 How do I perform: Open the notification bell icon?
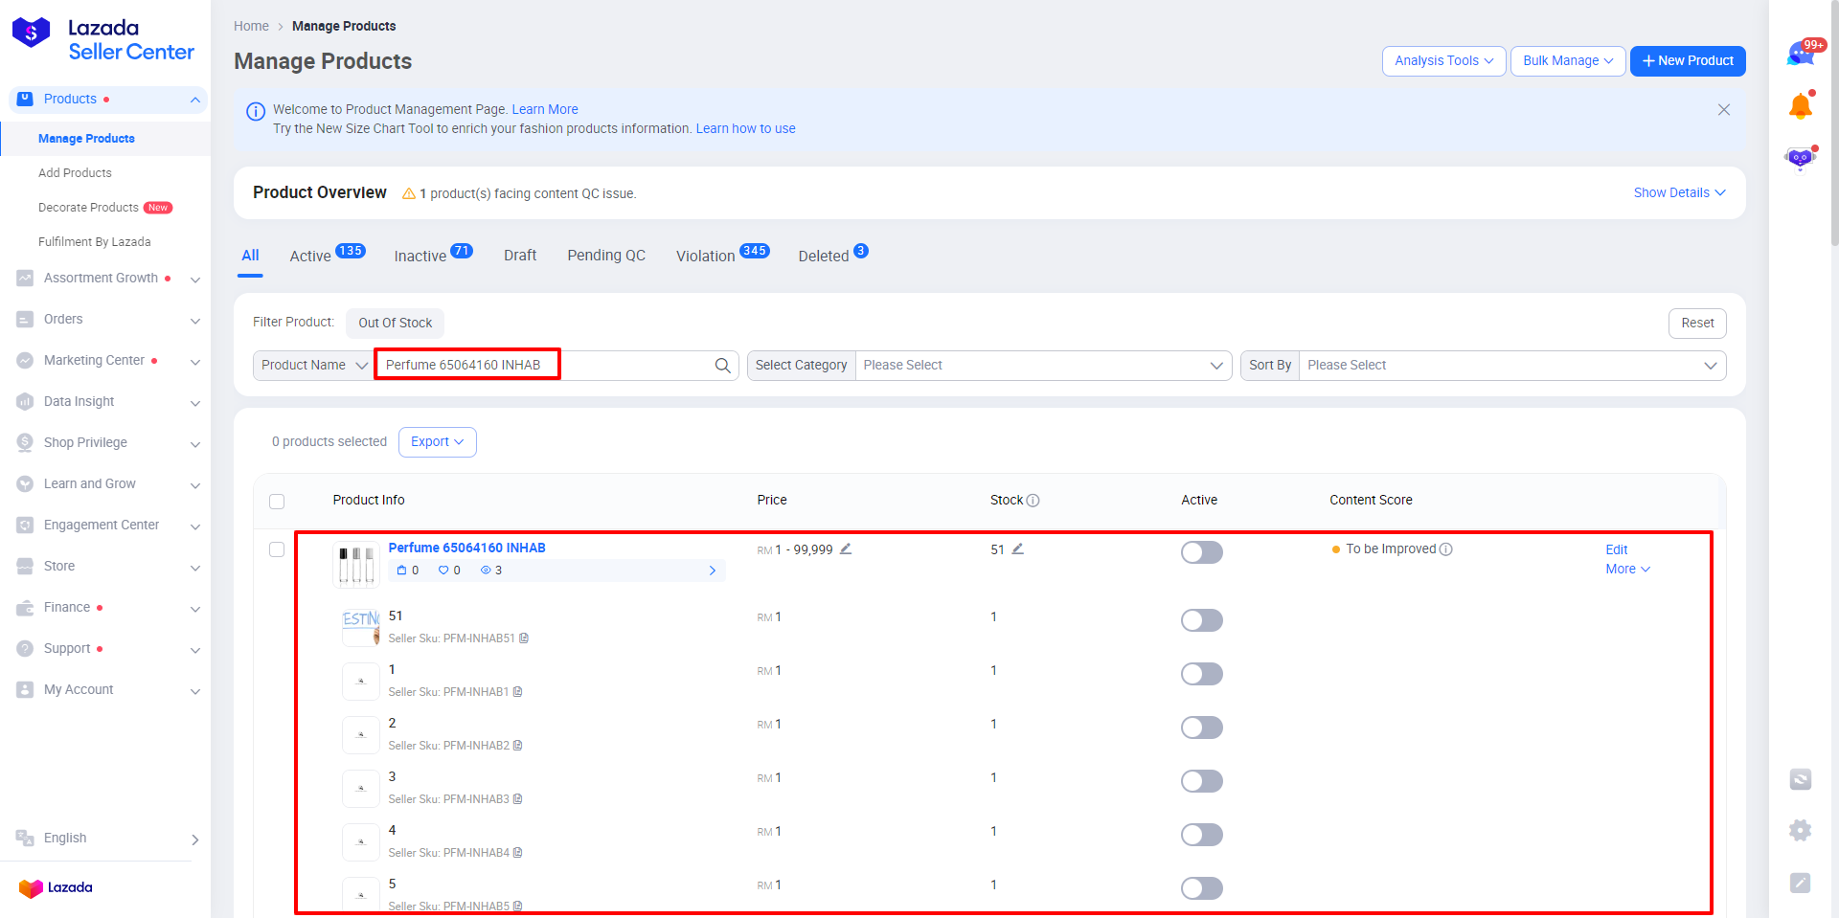click(x=1800, y=106)
